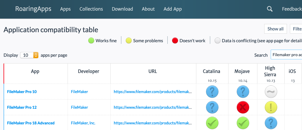Open the URL link for FileMaker Pro 12
302x130 pixels.
[153, 108]
